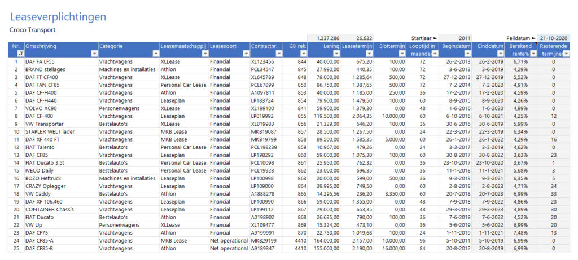Image resolution: width=578 pixels, height=260 pixels.
Task: Click the Leasesoort filter arrow
Action: (245, 53)
